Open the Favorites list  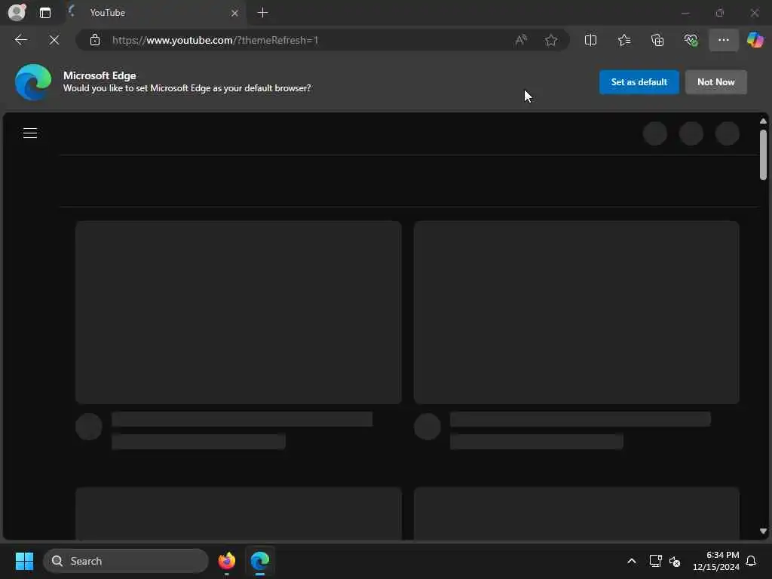(623, 40)
